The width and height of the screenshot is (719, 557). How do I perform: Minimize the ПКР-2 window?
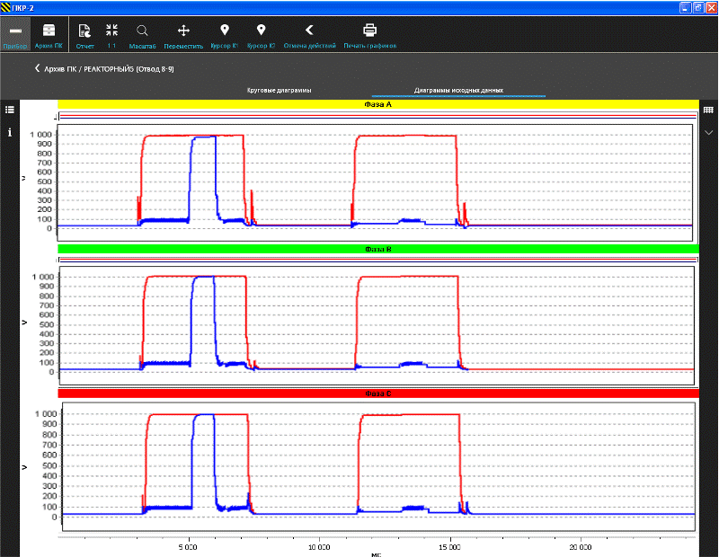(x=685, y=7)
